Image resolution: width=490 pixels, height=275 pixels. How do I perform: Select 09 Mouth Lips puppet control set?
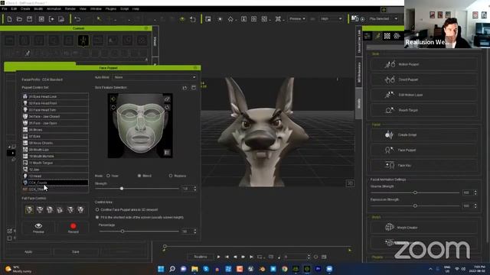(55, 150)
